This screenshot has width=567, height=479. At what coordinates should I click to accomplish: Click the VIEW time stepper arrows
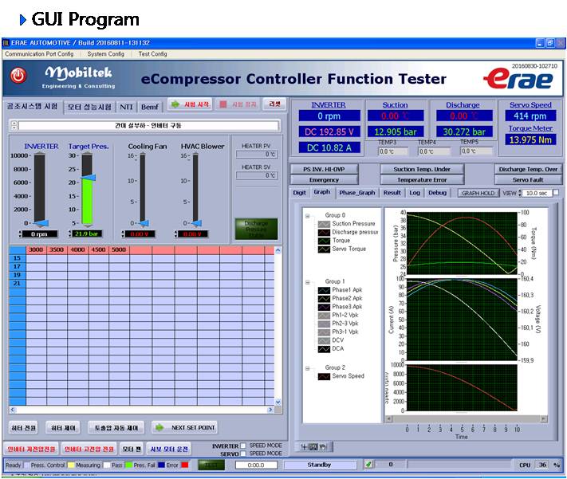coord(520,193)
